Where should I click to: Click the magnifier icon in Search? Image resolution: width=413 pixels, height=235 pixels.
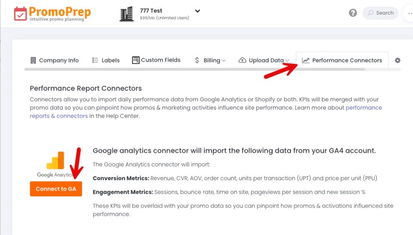371,13
